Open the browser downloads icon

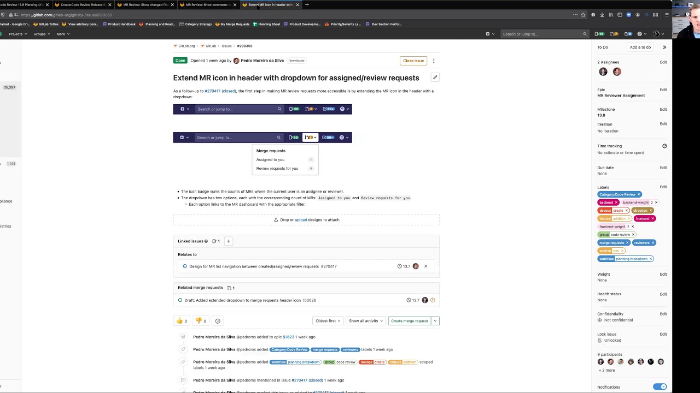(x=602, y=15)
